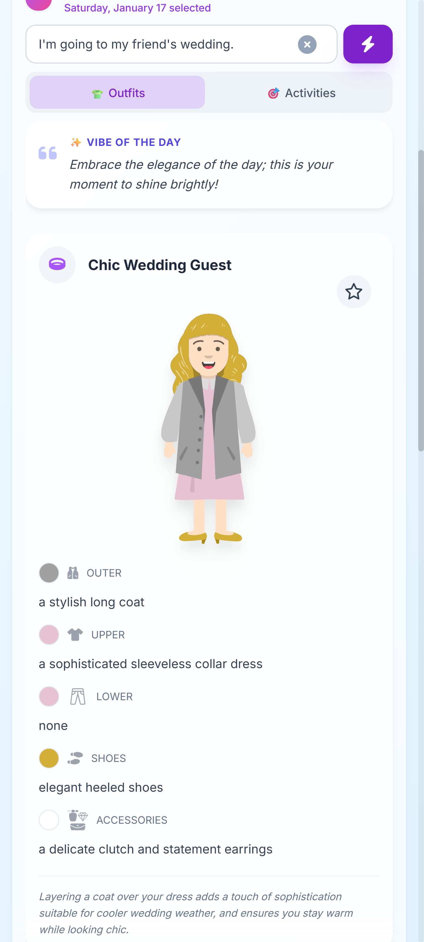The image size is (424, 942).
Task: Focus the "I'm going to my friend's wedding" field
Action: (164, 44)
